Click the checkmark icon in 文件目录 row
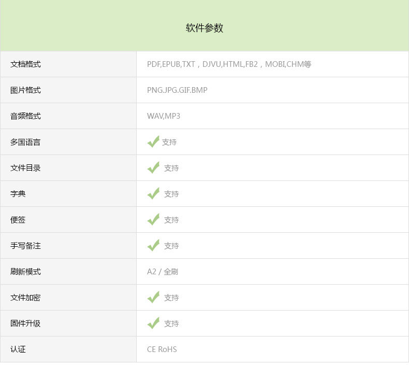This screenshot has width=409, height=379. 153,167
